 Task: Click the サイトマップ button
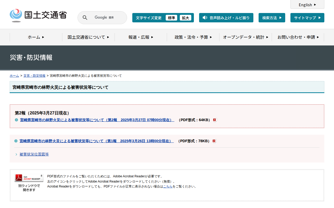click(x=307, y=18)
